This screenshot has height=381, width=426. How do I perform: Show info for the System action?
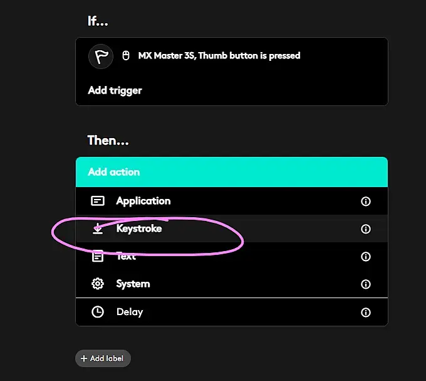tap(366, 284)
